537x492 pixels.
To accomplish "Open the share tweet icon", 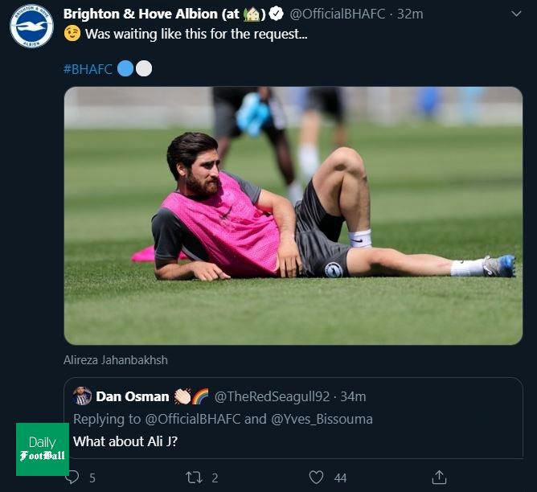I will (x=439, y=478).
